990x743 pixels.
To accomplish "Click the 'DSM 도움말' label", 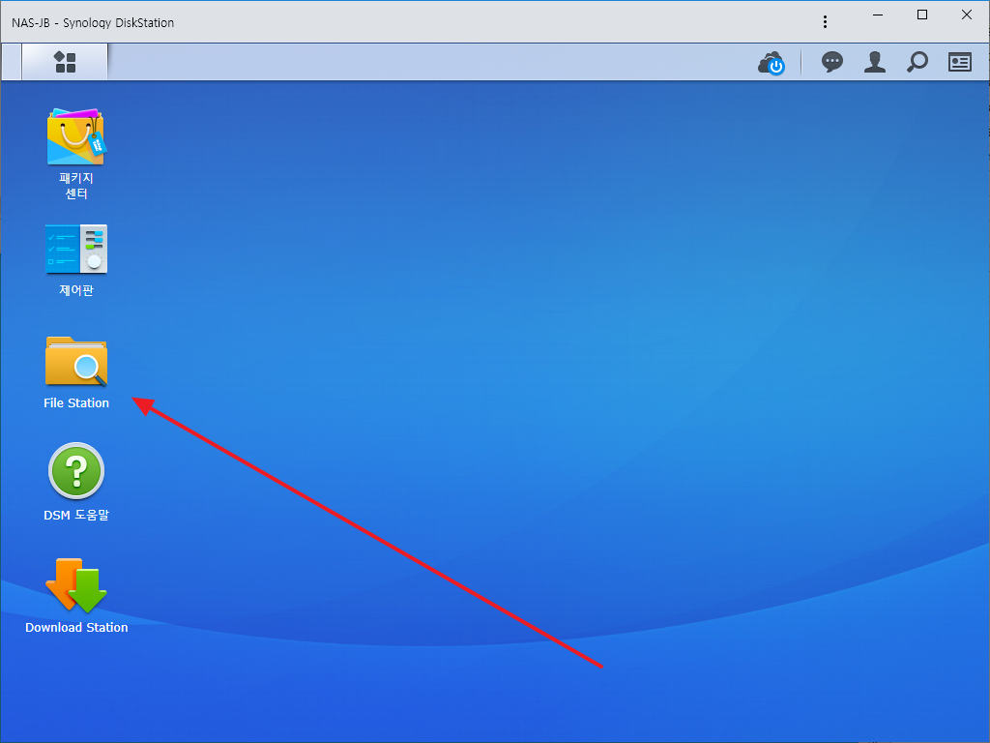I will (x=76, y=515).
